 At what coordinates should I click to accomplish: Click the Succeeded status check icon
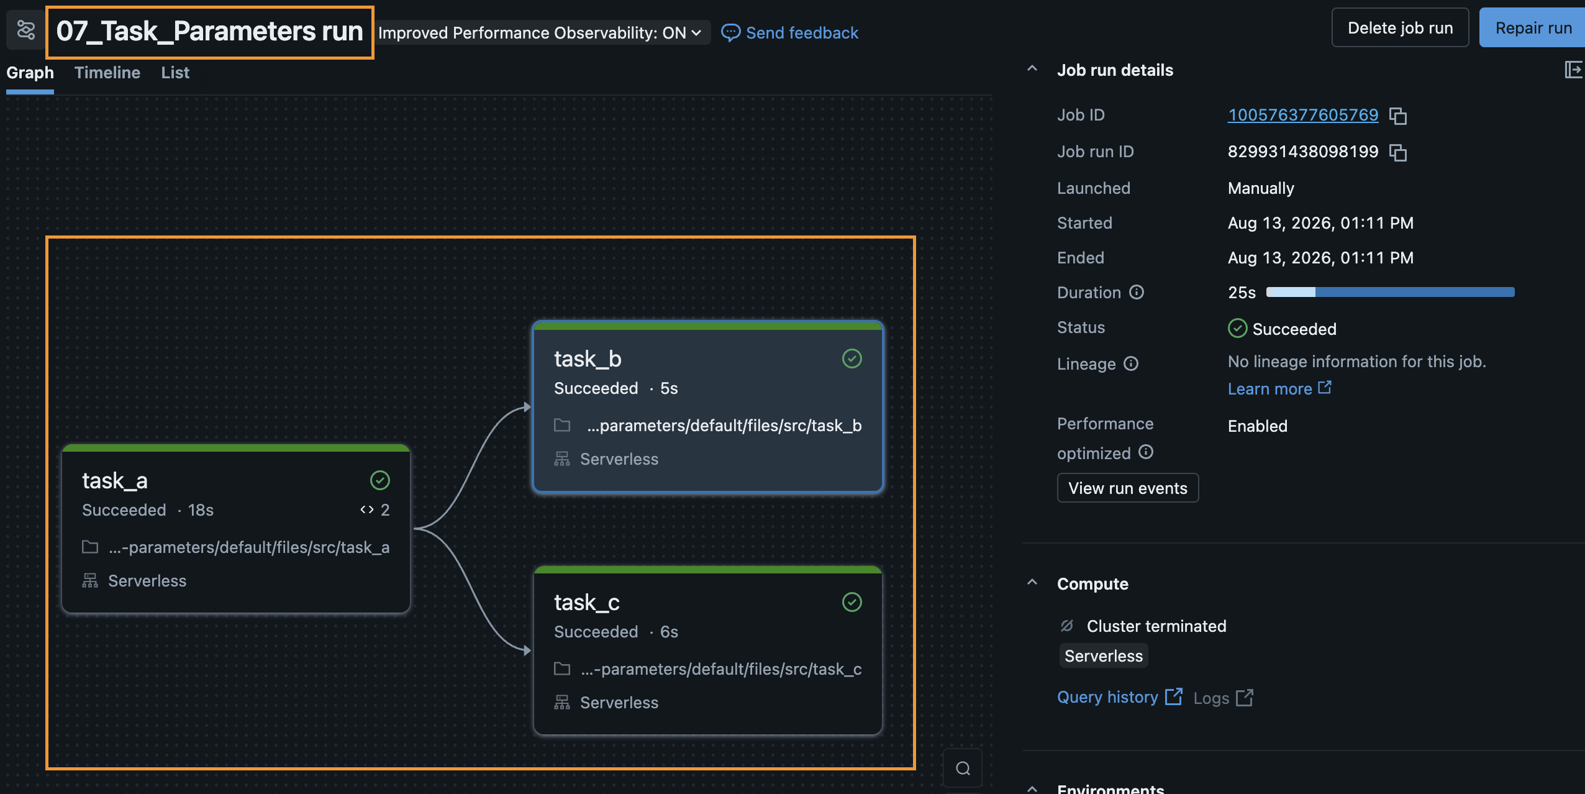tap(1237, 328)
